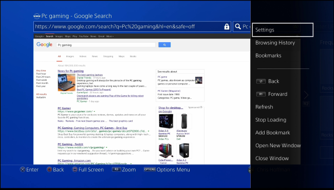Screen dimensions: 334x190
Task: Filter results by Past week
Action: [x=42, y=80]
